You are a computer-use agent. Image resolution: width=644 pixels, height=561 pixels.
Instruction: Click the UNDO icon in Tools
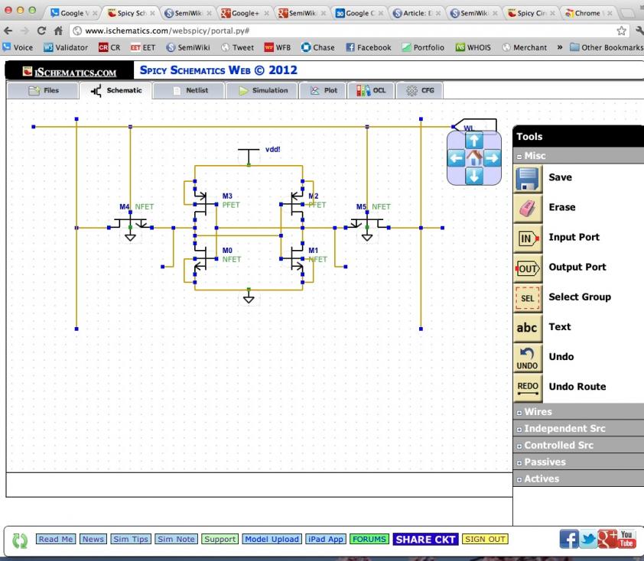pos(528,358)
